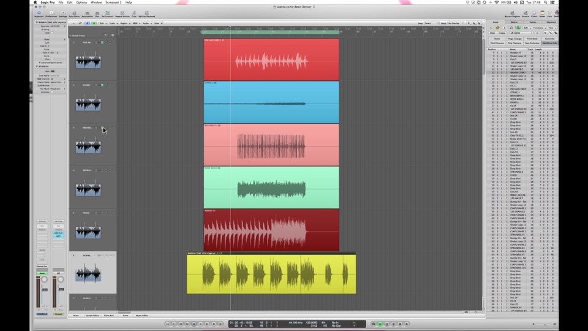Open the Settings toolbar icon
Screen dimensions: 588x331
(62, 14)
